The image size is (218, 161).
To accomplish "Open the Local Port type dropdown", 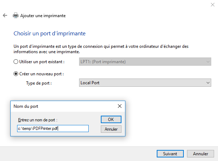I will [x=145, y=83].
